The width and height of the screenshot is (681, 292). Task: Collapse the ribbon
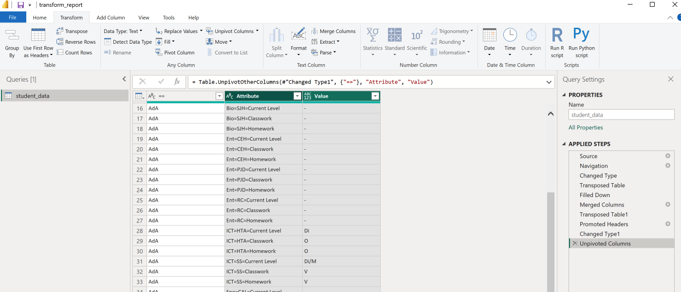(670, 17)
